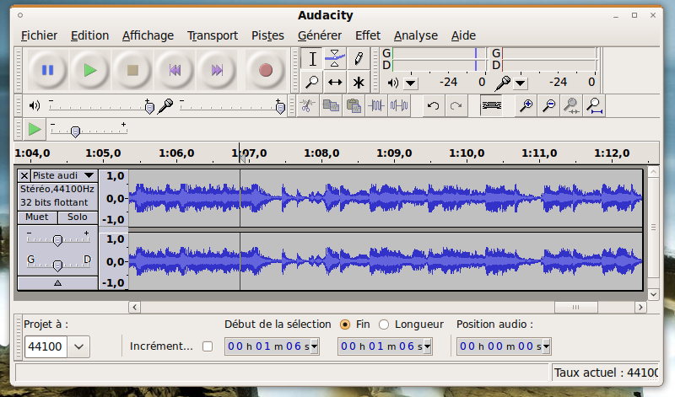Open the Fichier menu
The width and height of the screenshot is (675, 397).
click(39, 35)
